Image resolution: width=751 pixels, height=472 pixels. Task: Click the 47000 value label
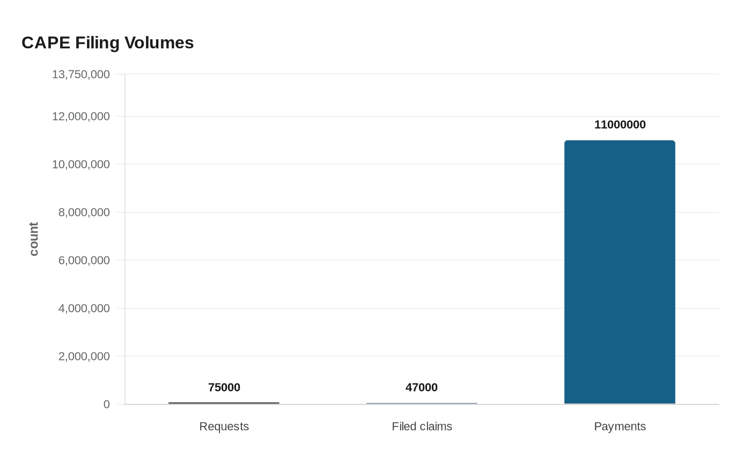click(422, 387)
